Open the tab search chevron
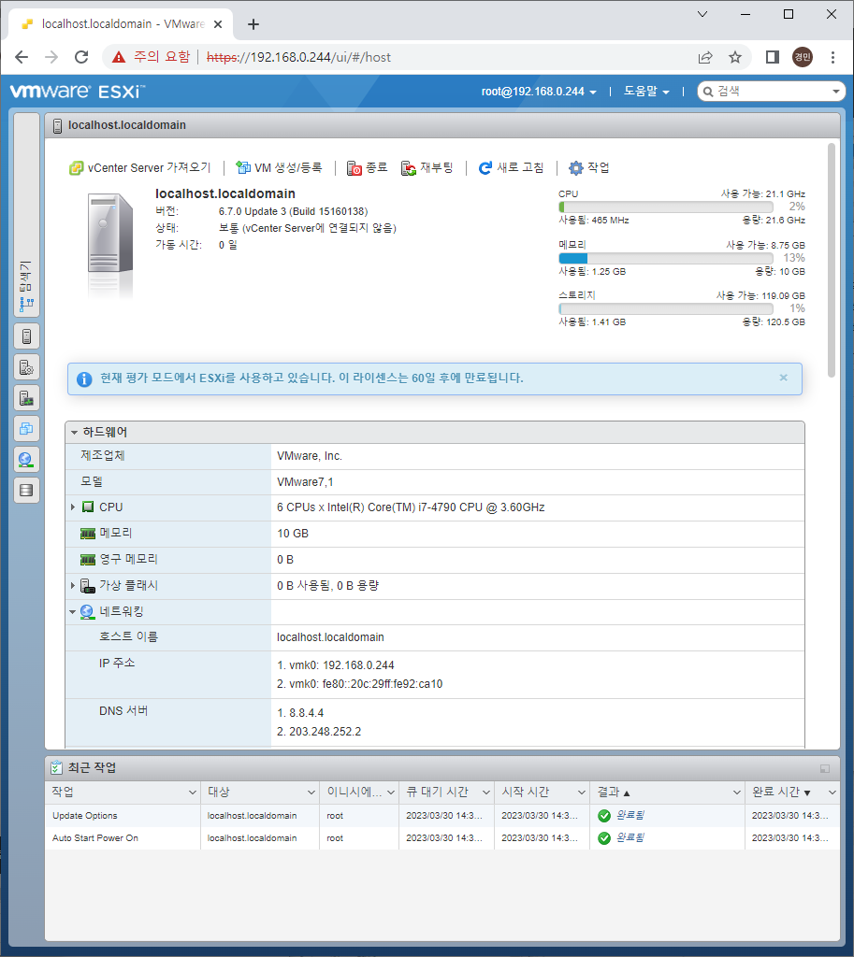 coord(702,14)
